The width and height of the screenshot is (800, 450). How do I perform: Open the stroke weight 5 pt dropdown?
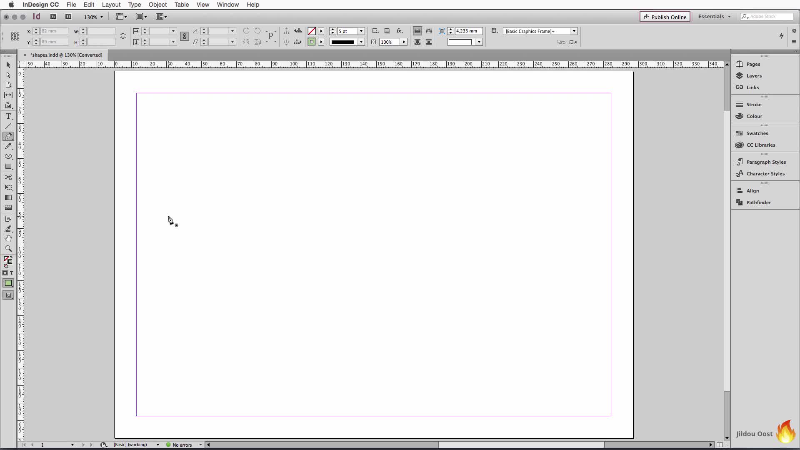coord(361,31)
